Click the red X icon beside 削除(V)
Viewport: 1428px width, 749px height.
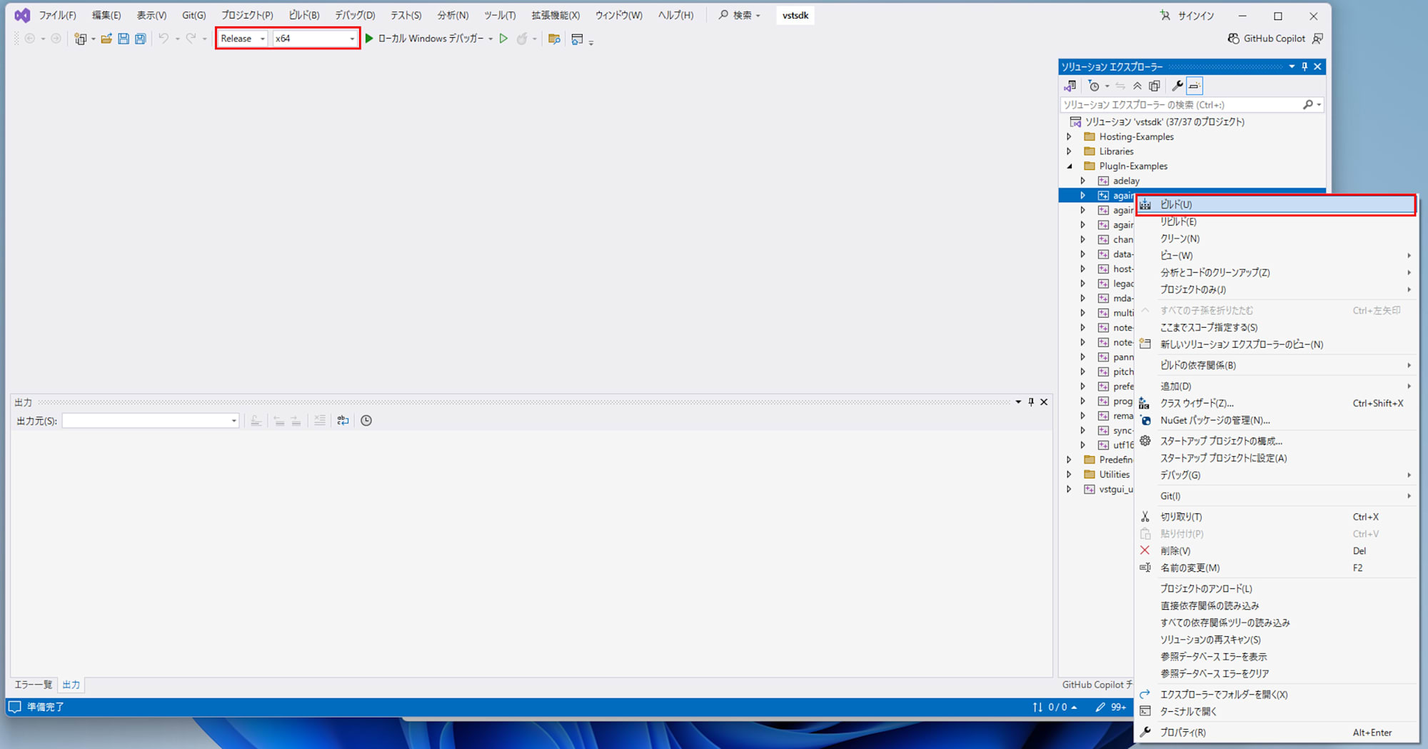tap(1145, 551)
